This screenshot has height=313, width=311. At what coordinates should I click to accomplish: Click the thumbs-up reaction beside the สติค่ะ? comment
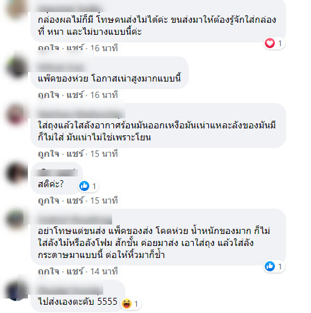(x=84, y=186)
